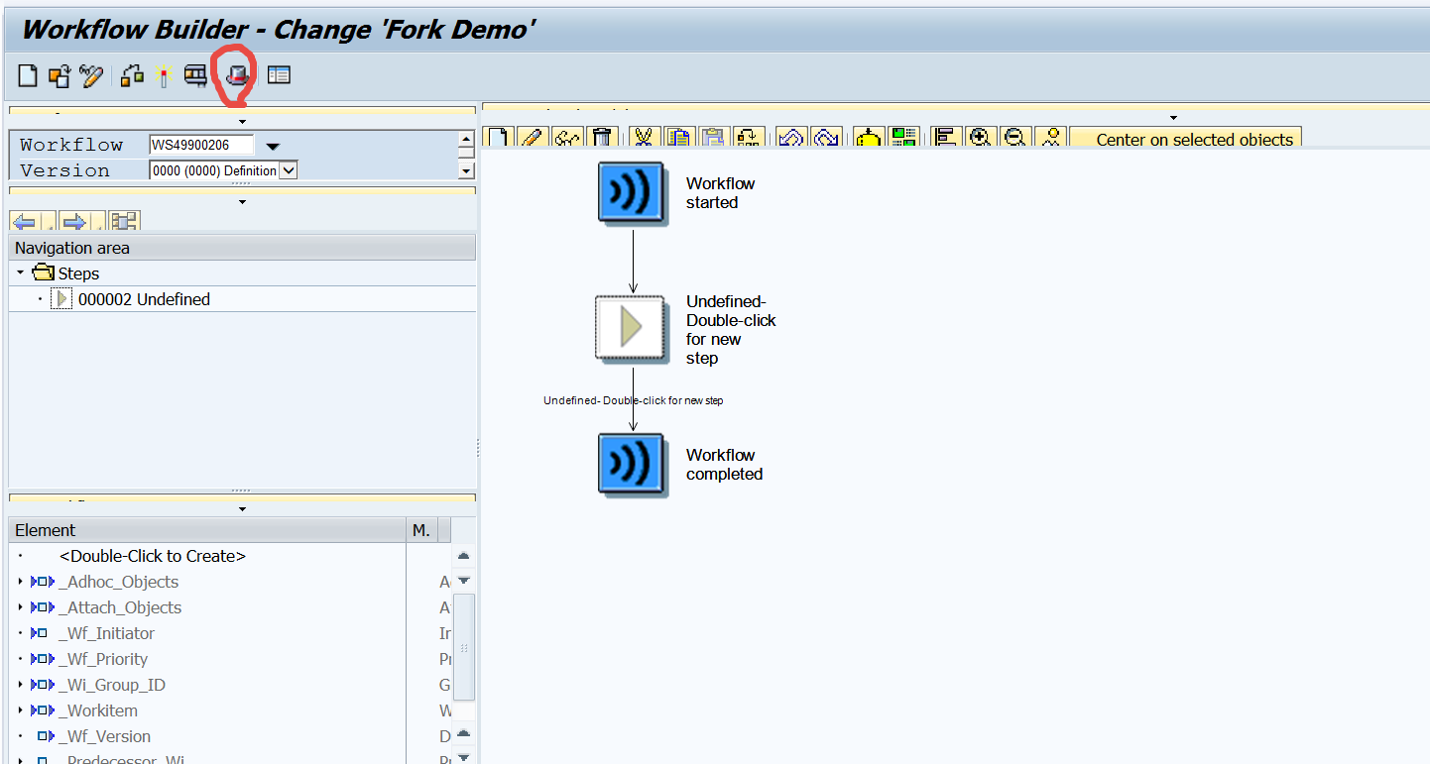
Task: Select step 000002 Undefined in navigation
Action: tap(144, 299)
